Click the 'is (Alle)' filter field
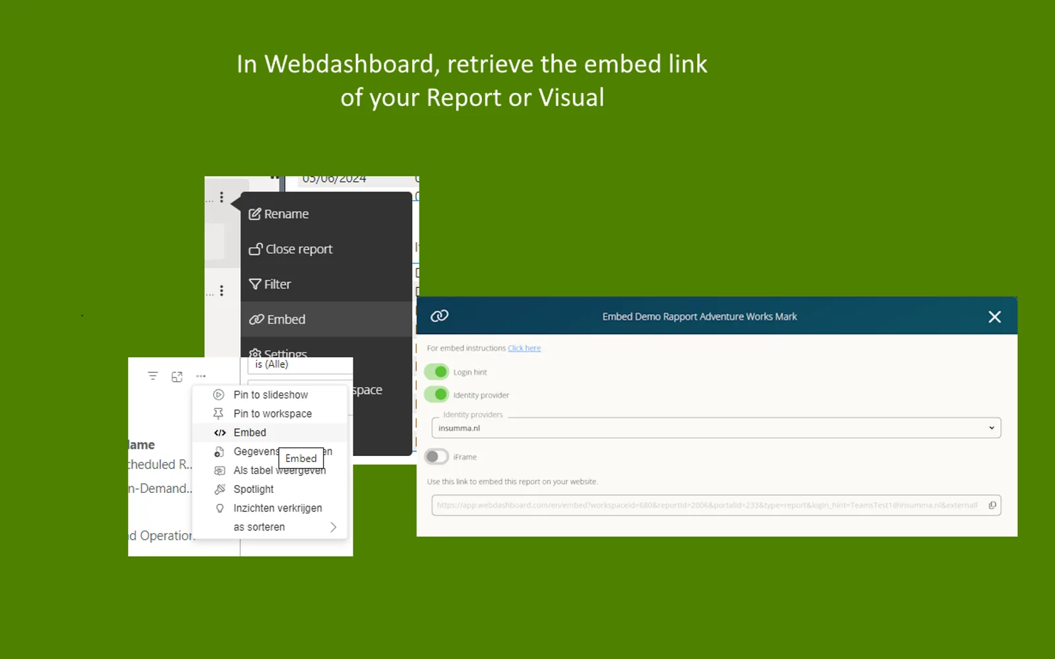 (300, 365)
